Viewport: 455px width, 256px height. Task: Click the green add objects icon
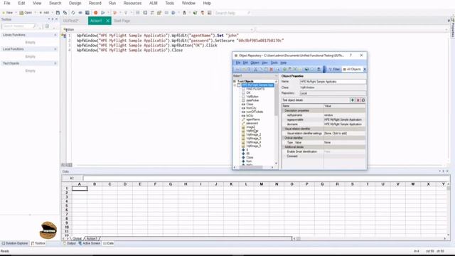click(284, 70)
